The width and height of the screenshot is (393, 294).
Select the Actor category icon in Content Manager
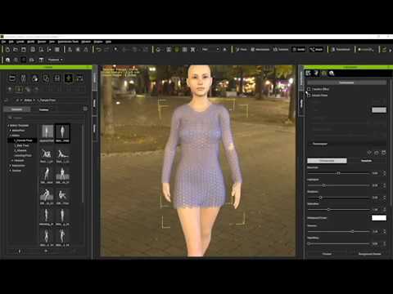tap(24, 78)
